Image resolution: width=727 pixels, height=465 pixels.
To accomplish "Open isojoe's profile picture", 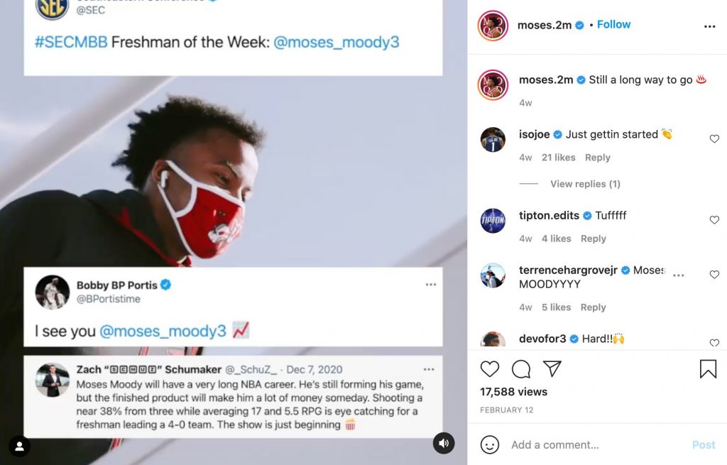I will click(493, 140).
